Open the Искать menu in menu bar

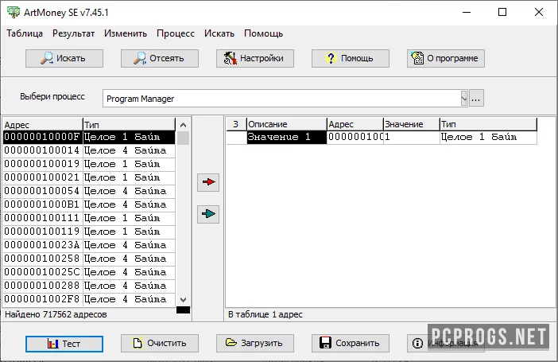pyautogui.click(x=219, y=33)
